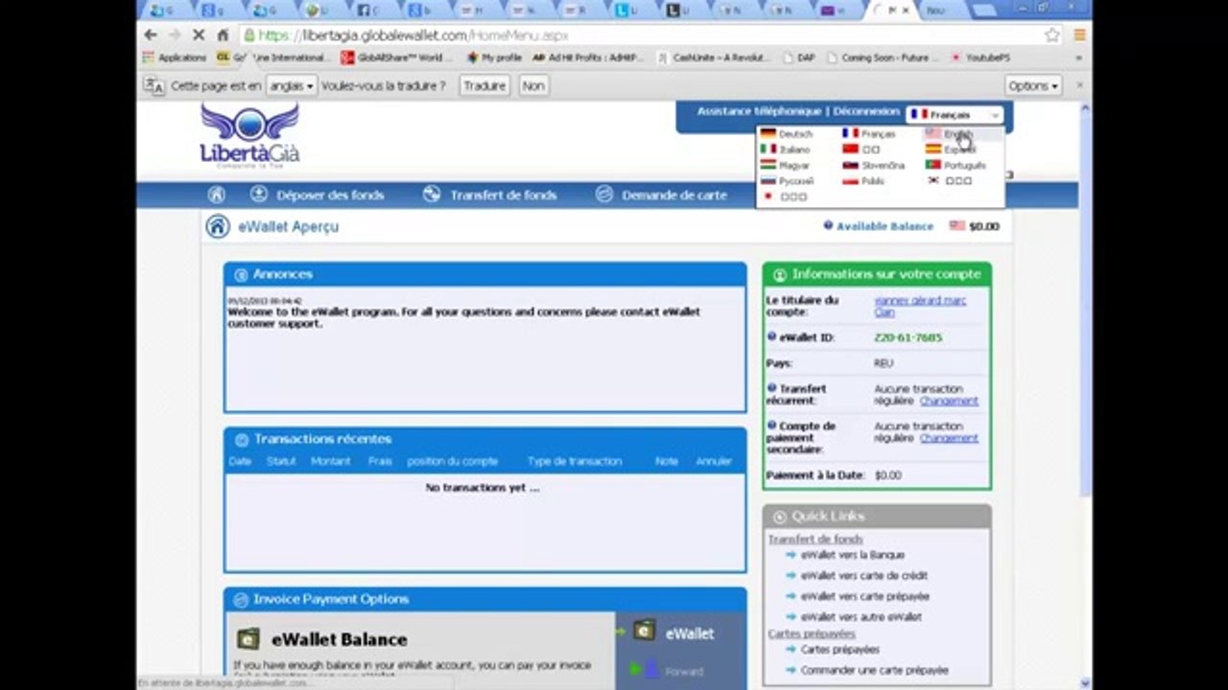This screenshot has width=1228, height=690.
Task: Open Cartes prépayées quick link
Action: 839,650
